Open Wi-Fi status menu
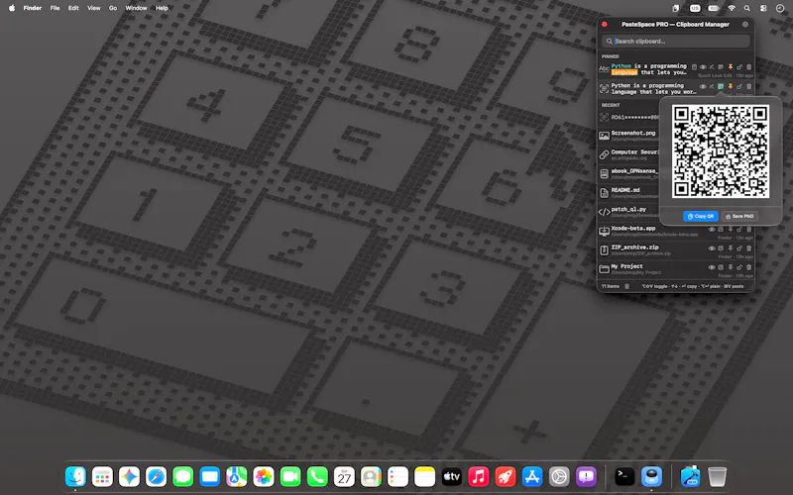Image resolution: width=793 pixels, height=495 pixels. tap(732, 8)
